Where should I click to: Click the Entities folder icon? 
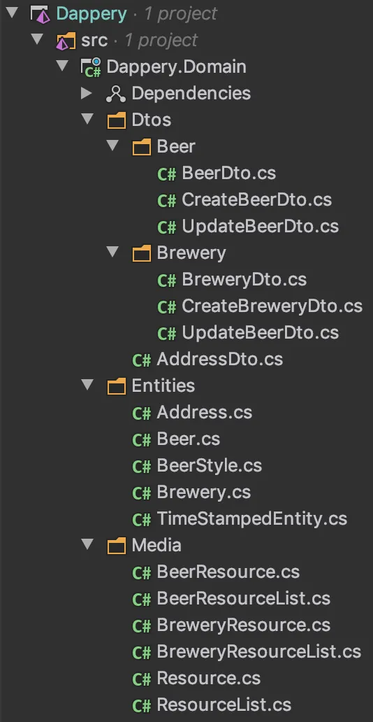click(117, 386)
